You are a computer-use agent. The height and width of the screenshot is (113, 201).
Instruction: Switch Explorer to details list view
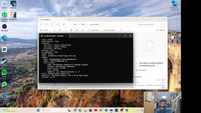tap(163, 88)
